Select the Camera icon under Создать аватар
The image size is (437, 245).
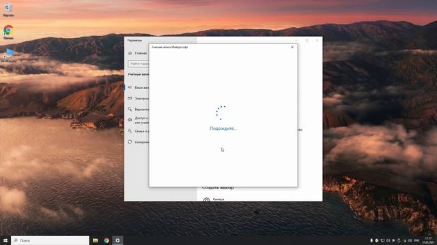(206, 199)
